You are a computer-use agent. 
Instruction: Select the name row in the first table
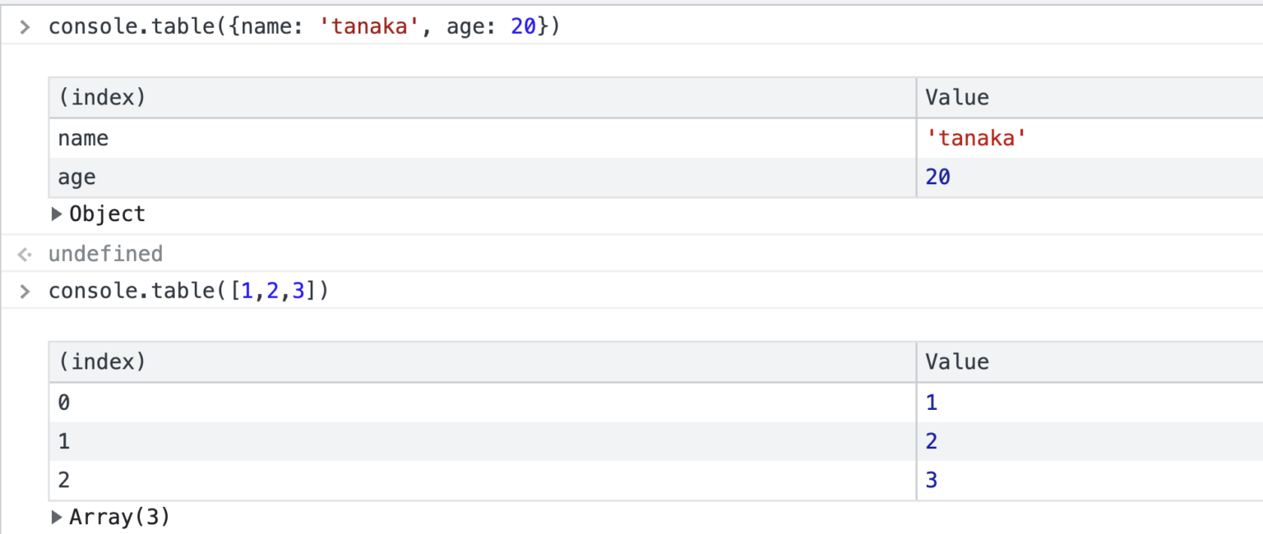[82, 137]
